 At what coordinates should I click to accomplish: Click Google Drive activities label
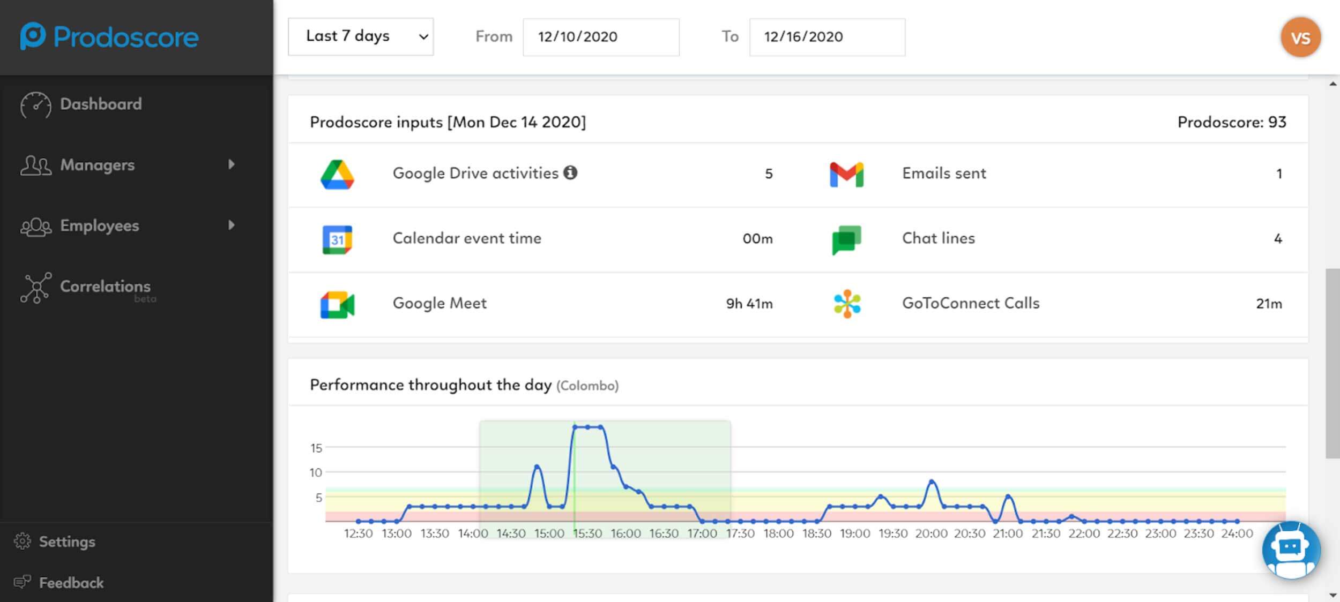point(475,173)
